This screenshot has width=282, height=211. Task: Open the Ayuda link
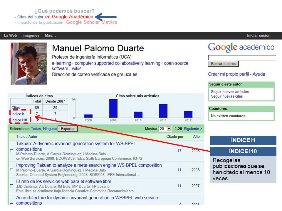[x=258, y=74]
